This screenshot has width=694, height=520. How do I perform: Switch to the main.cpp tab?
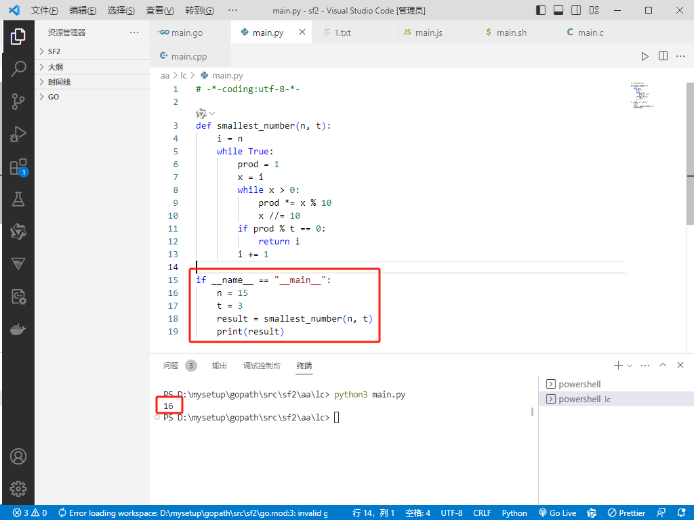point(190,56)
